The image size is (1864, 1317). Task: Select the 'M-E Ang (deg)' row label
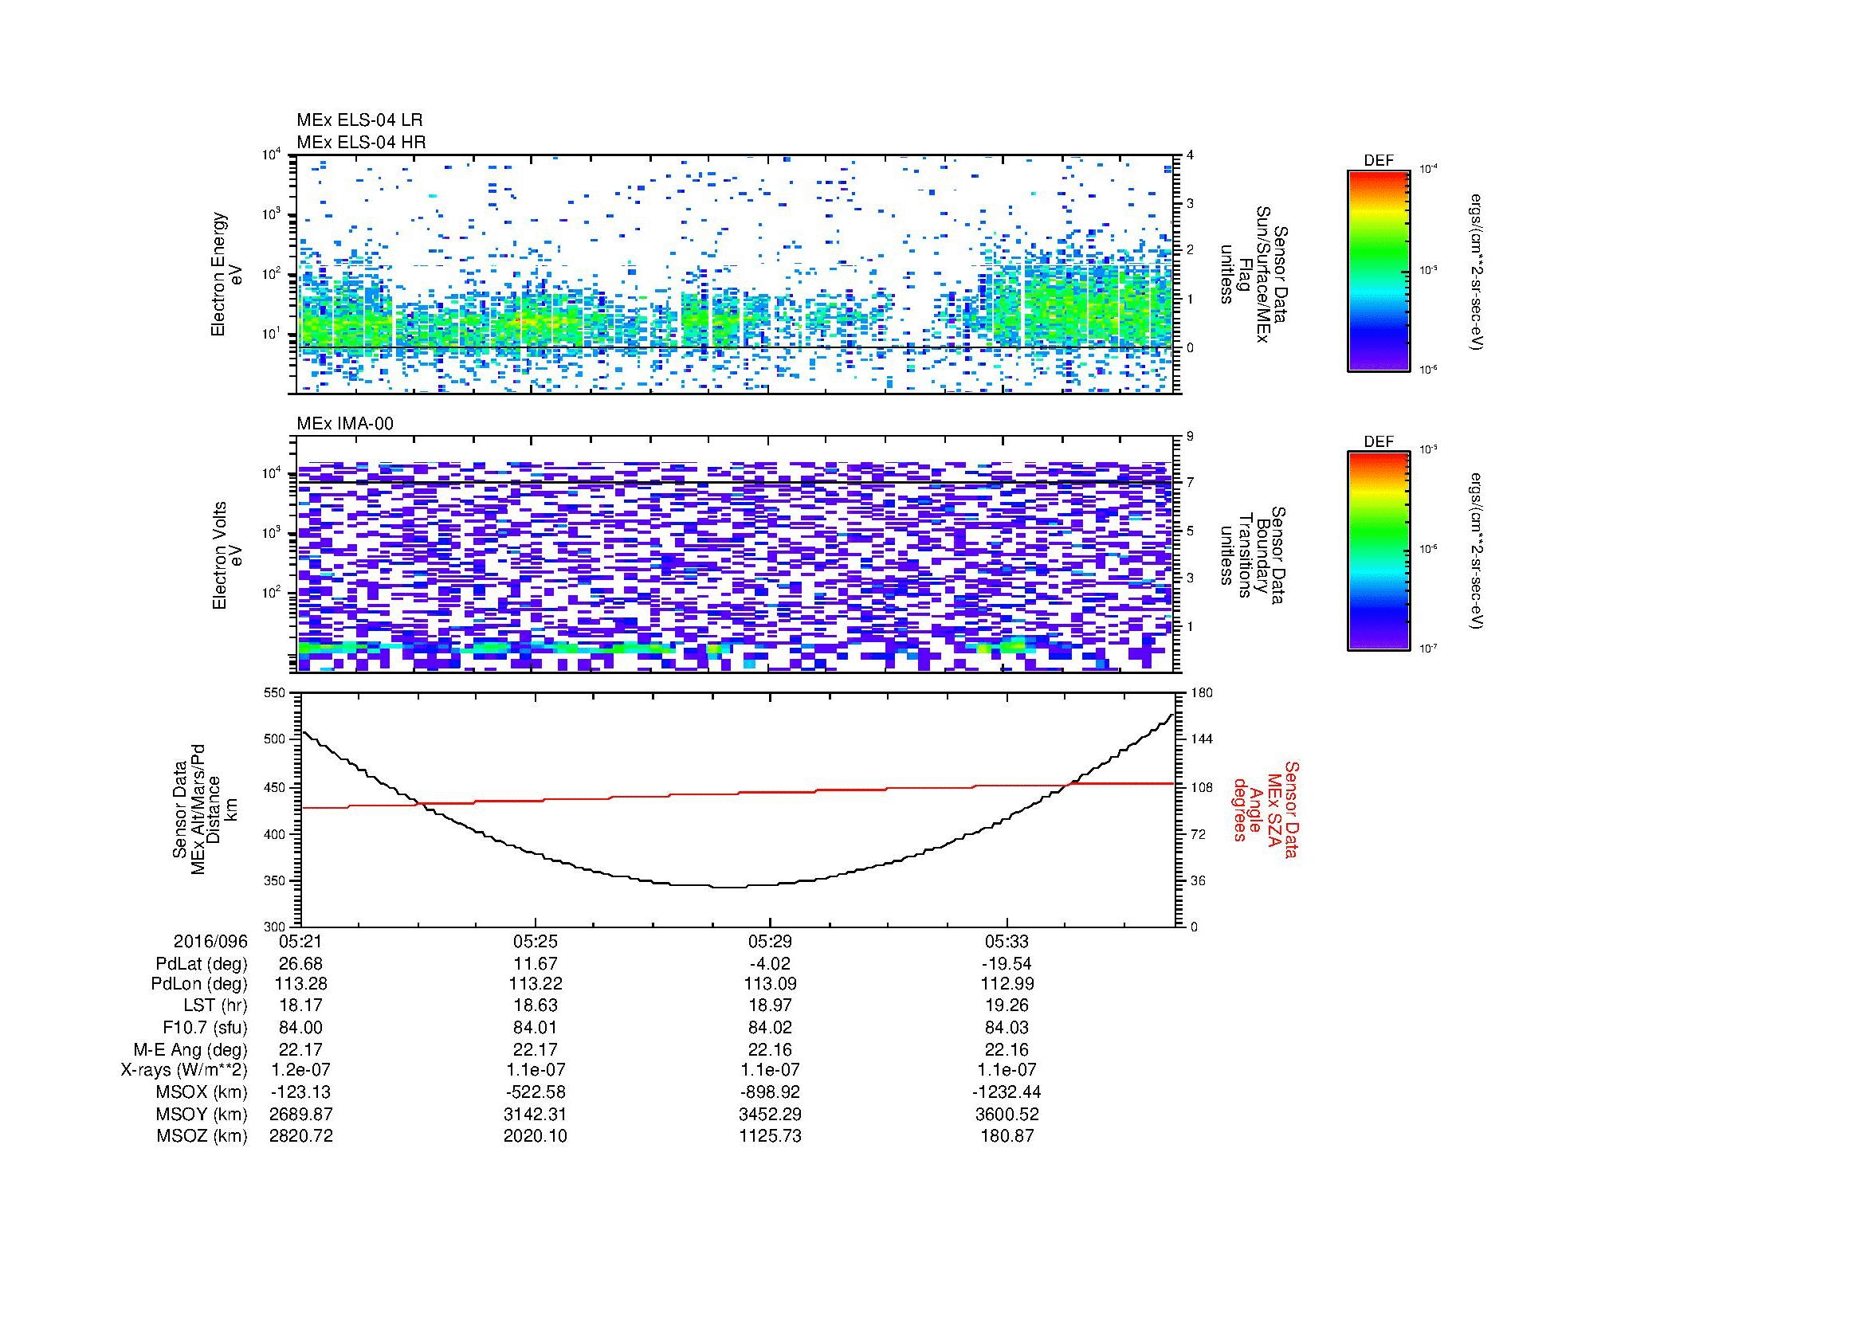(190, 1050)
